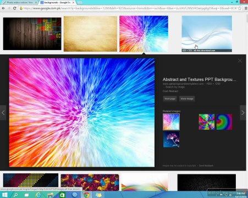Show next image with right arrow

coord(243,113)
